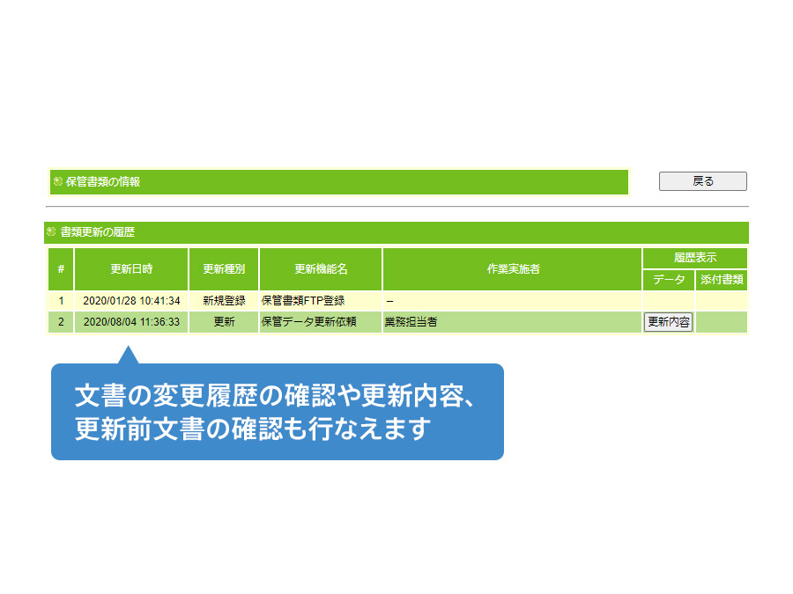Select the 履歴表示 header cell

pos(694,258)
